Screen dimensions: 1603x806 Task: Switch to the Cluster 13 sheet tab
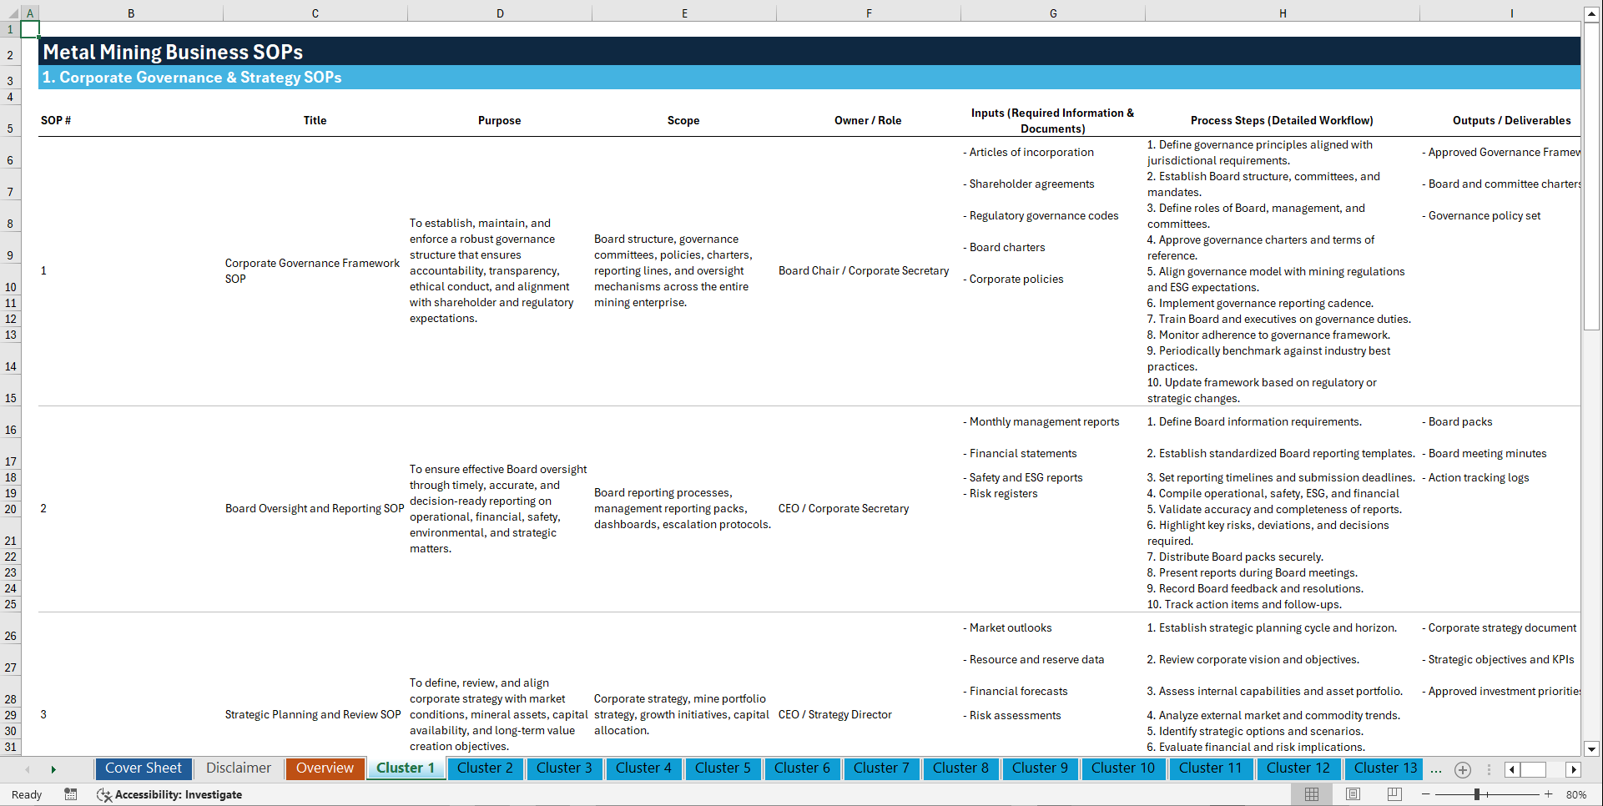coord(1384,768)
